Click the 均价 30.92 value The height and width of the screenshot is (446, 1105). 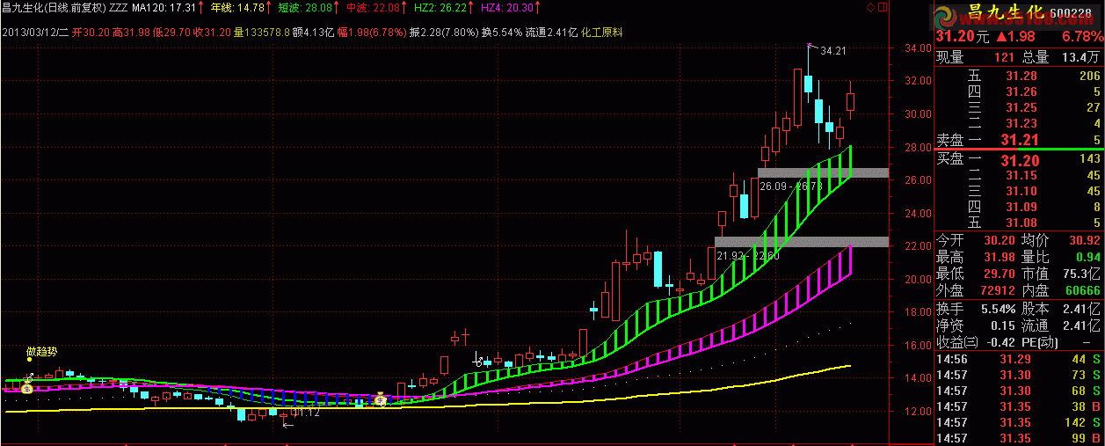1083,239
